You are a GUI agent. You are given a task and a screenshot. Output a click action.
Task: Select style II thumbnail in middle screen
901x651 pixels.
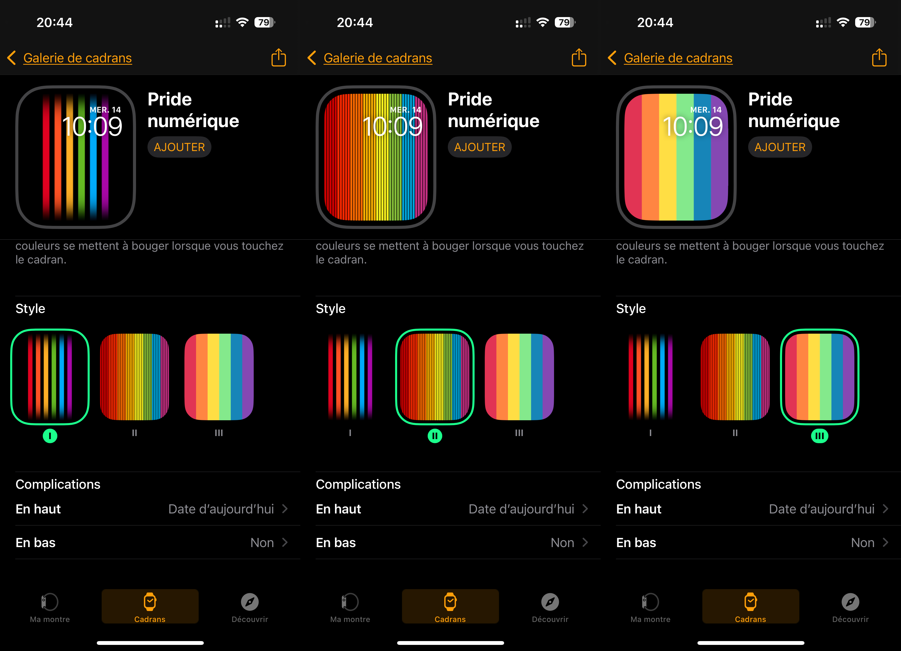tap(435, 376)
